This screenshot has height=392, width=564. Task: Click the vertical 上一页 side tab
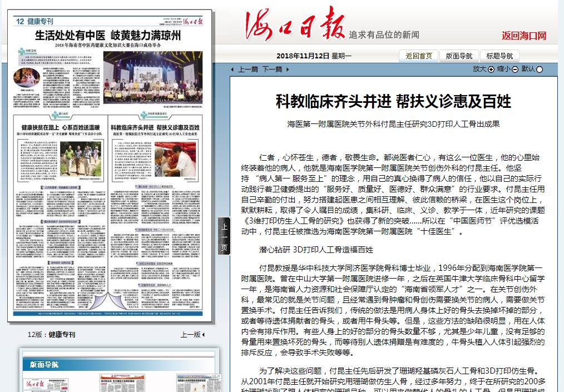coord(224,237)
